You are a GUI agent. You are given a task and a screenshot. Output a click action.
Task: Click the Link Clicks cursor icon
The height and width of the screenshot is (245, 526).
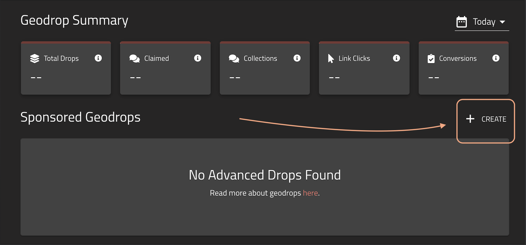point(331,59)
